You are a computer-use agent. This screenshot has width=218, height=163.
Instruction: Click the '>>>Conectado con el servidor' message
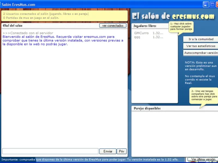(28, 33)
